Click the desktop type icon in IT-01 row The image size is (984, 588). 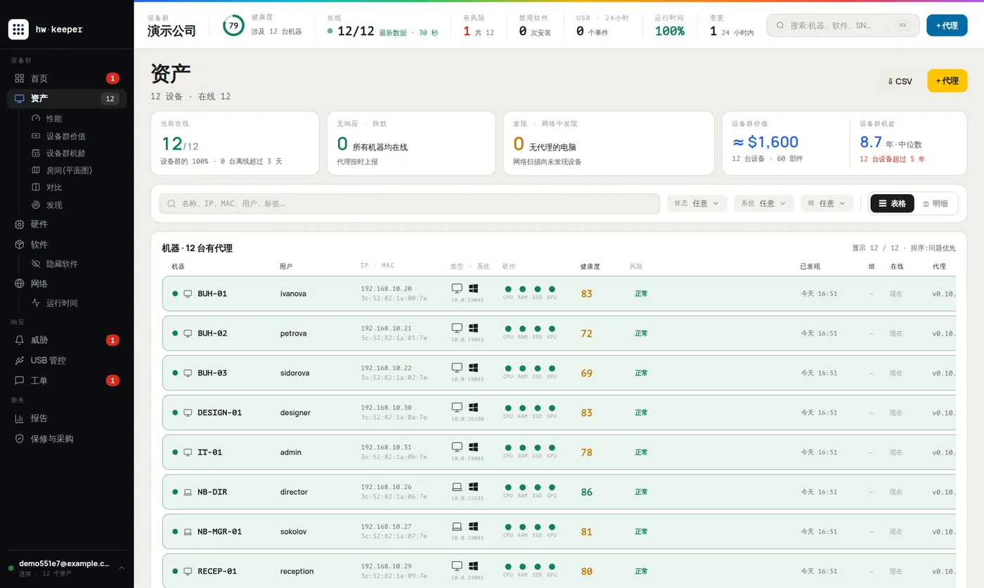[x=457, y=447]
